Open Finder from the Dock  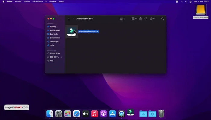click(x=50, y=114)
